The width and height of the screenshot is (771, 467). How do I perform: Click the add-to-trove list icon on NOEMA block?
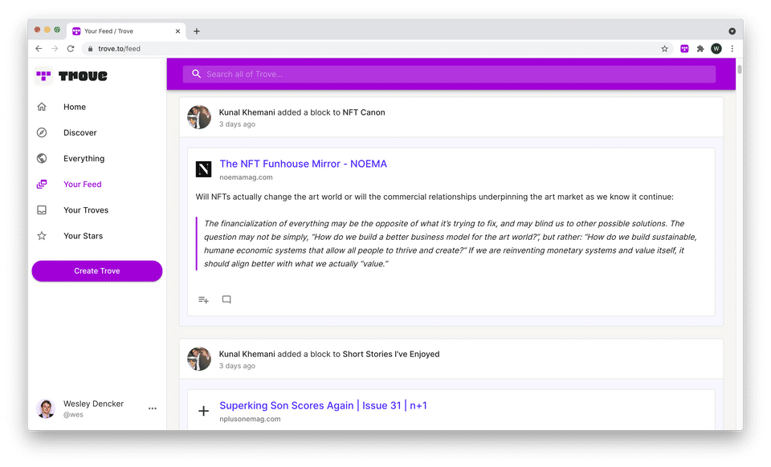pyautogui.click(x=203, y=299)
